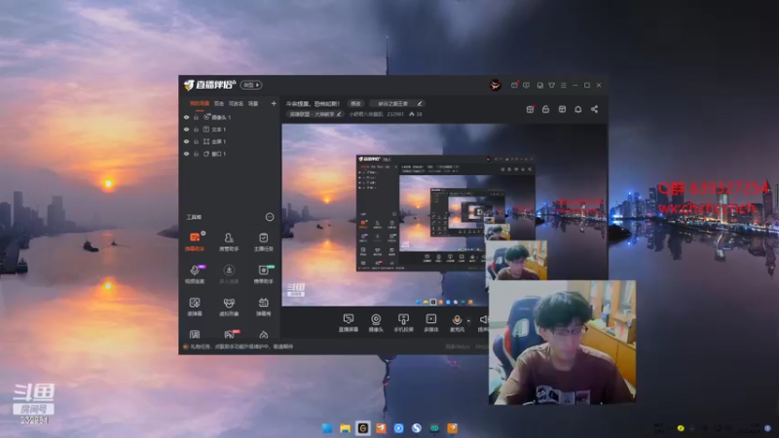This screenshot has height=438, width=779.
Task: Add 摄像头 camera source
Action: [x=376, y=322]
